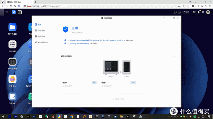
Task: Click 正常 status badge for 硬盘1
Action: tap(94, 82)
